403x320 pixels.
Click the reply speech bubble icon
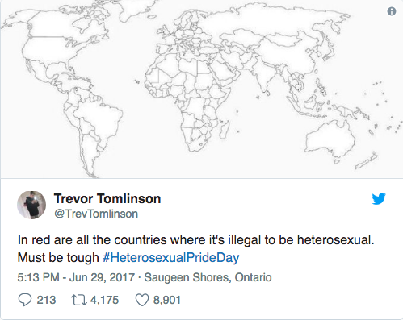tap(25, 300)
